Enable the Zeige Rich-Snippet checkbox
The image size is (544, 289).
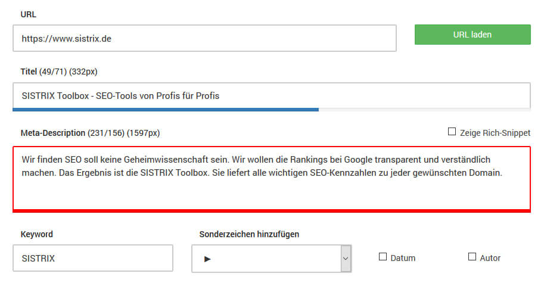tap(452, 132)
